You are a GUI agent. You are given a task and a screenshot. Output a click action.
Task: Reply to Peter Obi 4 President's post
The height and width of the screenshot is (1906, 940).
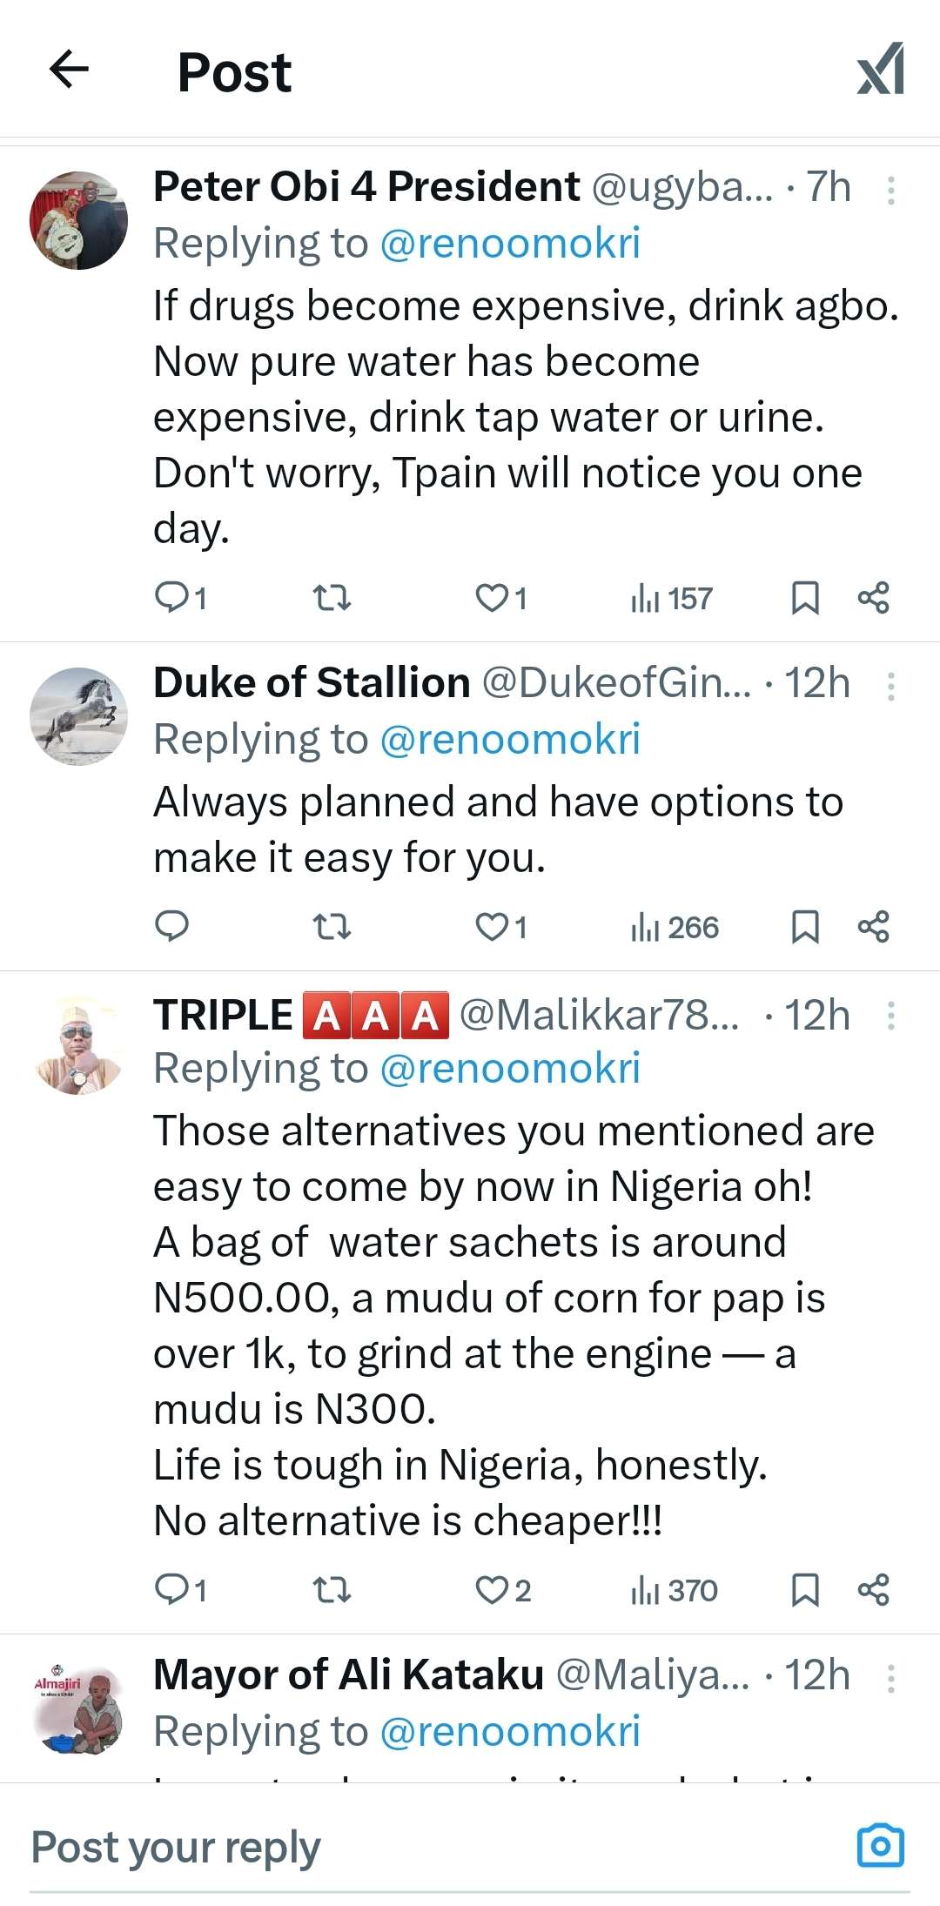tap(172, 597)
